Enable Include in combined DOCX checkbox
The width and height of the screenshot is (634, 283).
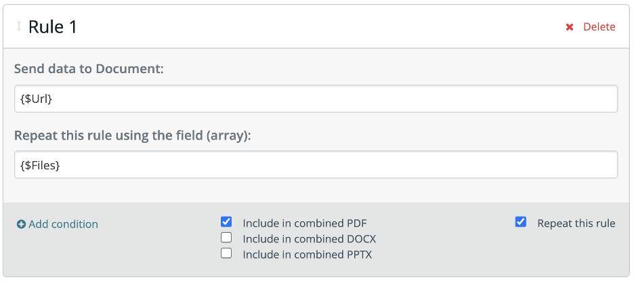[227, 238]
